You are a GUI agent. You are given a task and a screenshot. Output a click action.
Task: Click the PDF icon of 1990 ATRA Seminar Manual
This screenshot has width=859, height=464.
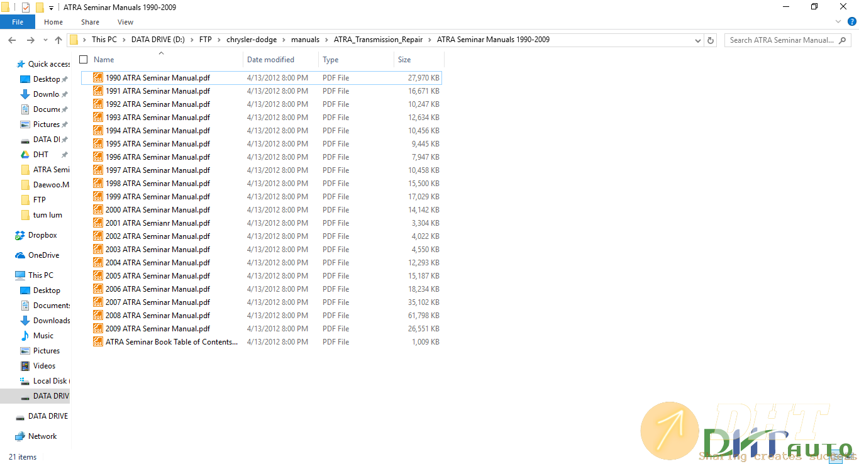tap(97, 78)
